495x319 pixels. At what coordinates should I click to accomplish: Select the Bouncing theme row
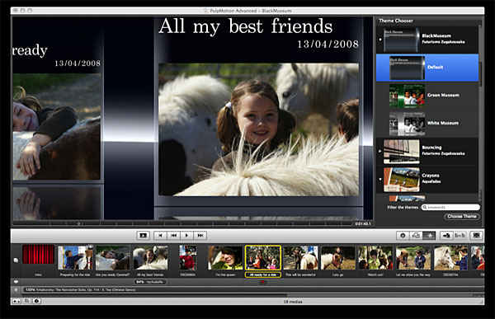pyautogui.click(x=427, y=152)
